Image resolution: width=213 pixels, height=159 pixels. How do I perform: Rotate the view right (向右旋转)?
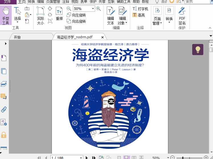coord(76,21)
